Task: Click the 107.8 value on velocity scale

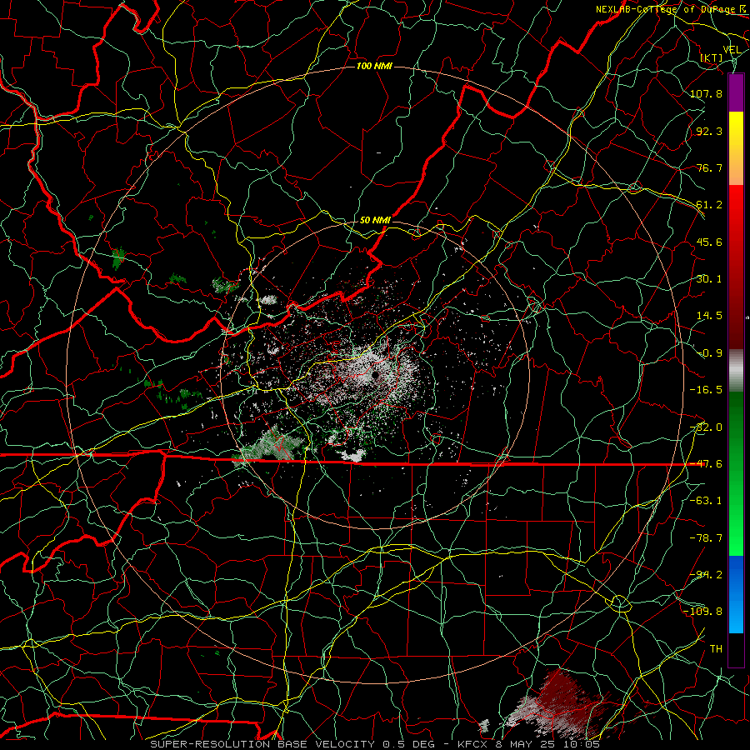Action: 706,93
